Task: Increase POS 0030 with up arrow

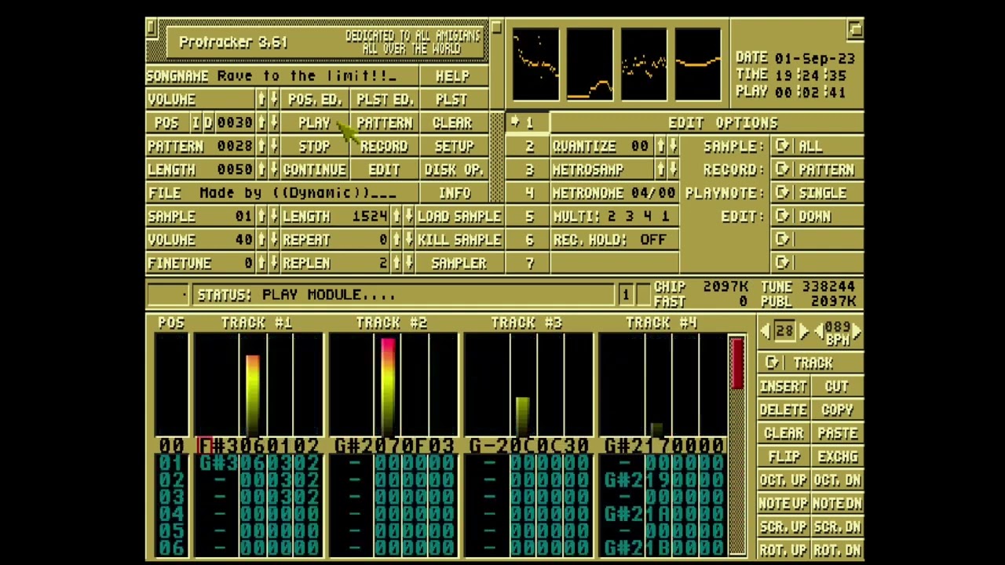Action: (261, 123)
